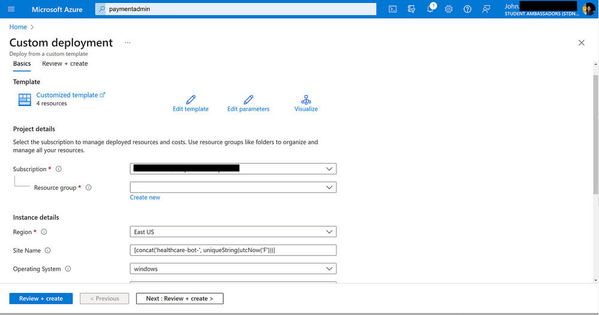This screenshot has width=599, height=315.
Task: Click into the Site Name text field
Action: [233, 250]
